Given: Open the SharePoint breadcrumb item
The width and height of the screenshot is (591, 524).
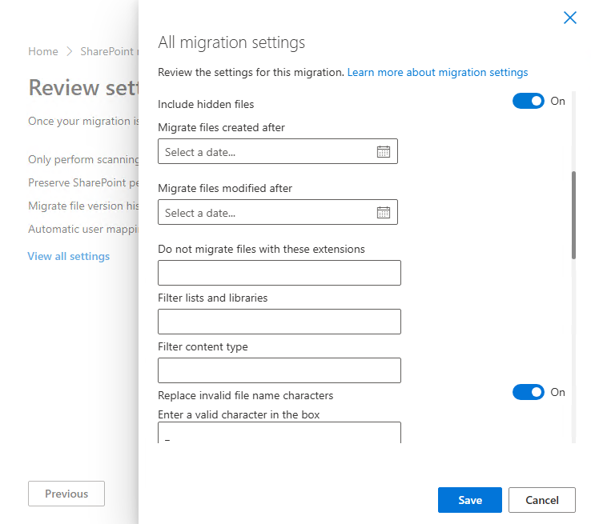Looking at the screenshot, I should click(109, 52).
